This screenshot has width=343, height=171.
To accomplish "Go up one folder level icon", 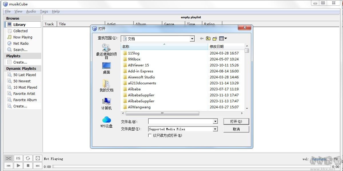I will point(208,38).
